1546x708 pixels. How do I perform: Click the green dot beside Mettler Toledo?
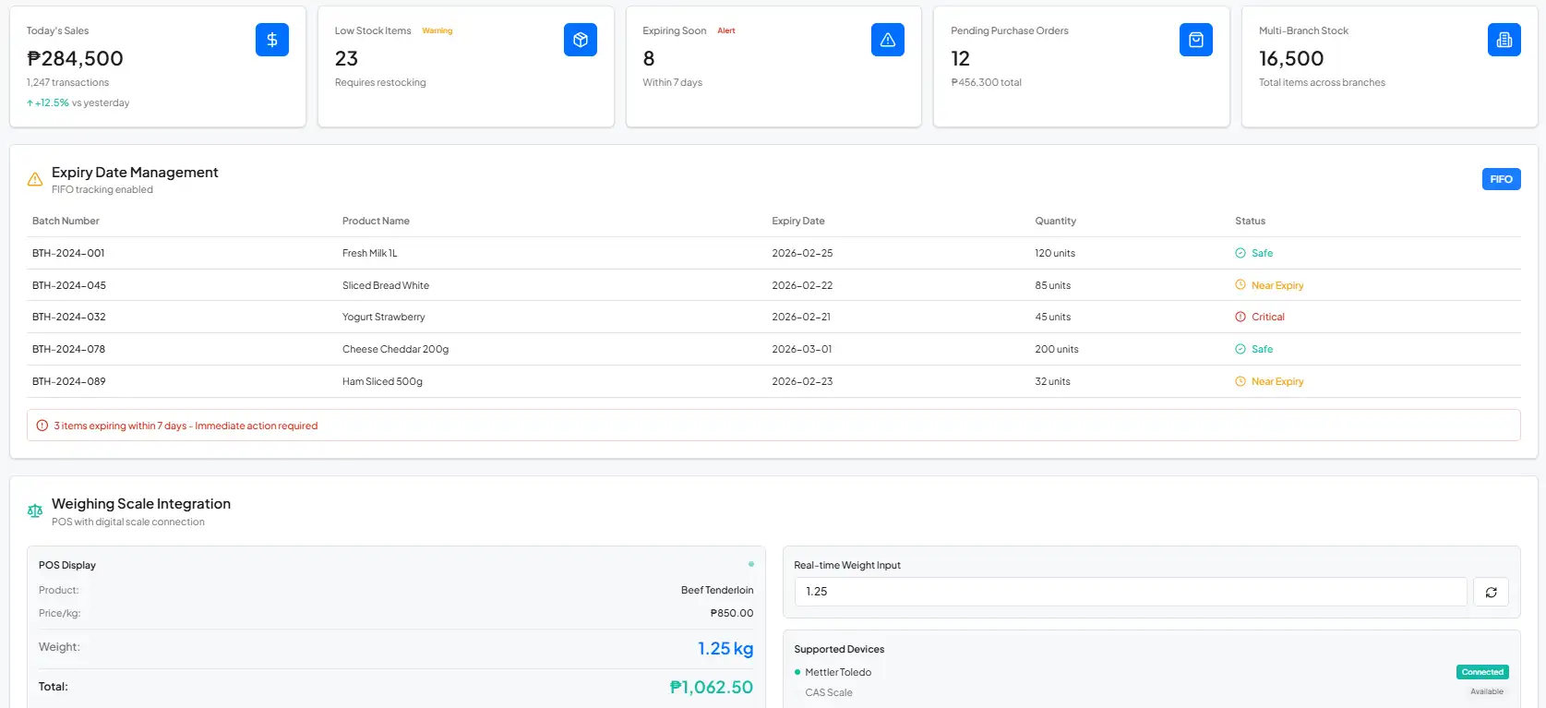[797, 672]
